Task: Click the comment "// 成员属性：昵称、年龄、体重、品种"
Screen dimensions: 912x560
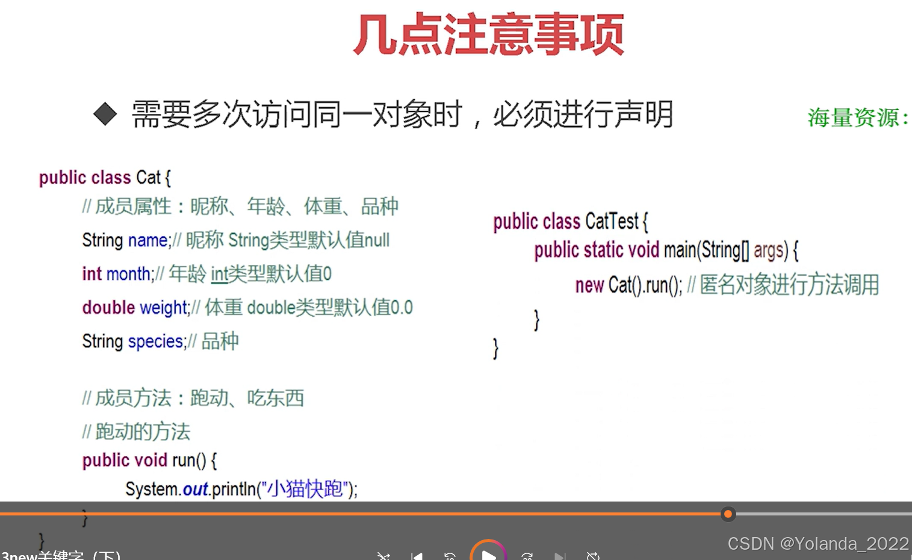Action: (240, 207)
